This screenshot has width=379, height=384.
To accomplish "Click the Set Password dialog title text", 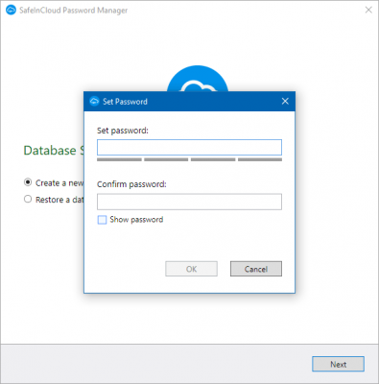I will (x=125, y=102).
